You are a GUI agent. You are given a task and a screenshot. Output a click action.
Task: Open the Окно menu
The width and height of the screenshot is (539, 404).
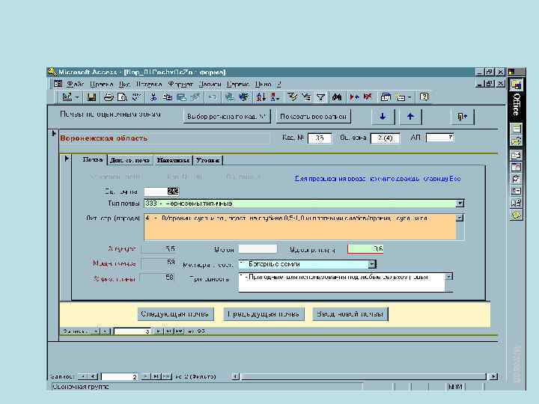[264, 84]
